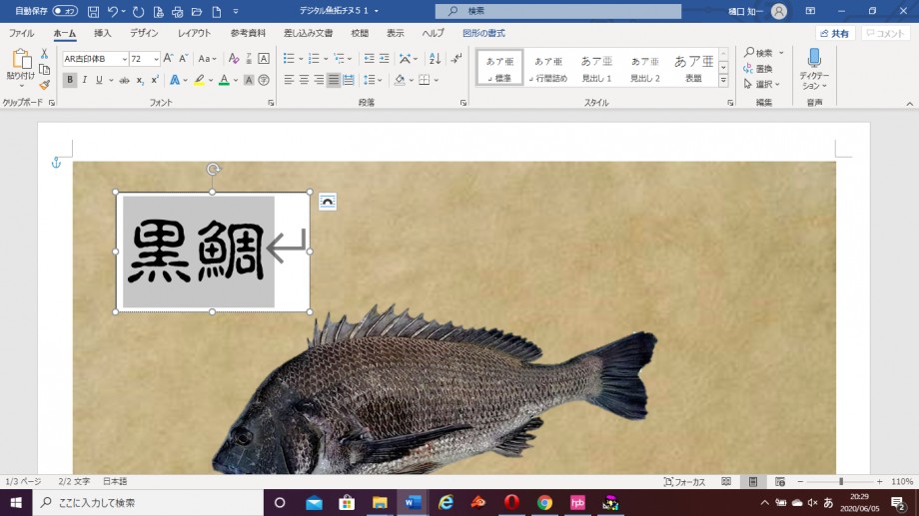Apply subscript formatting
This screenshot has width=919, height=516.
140,80
